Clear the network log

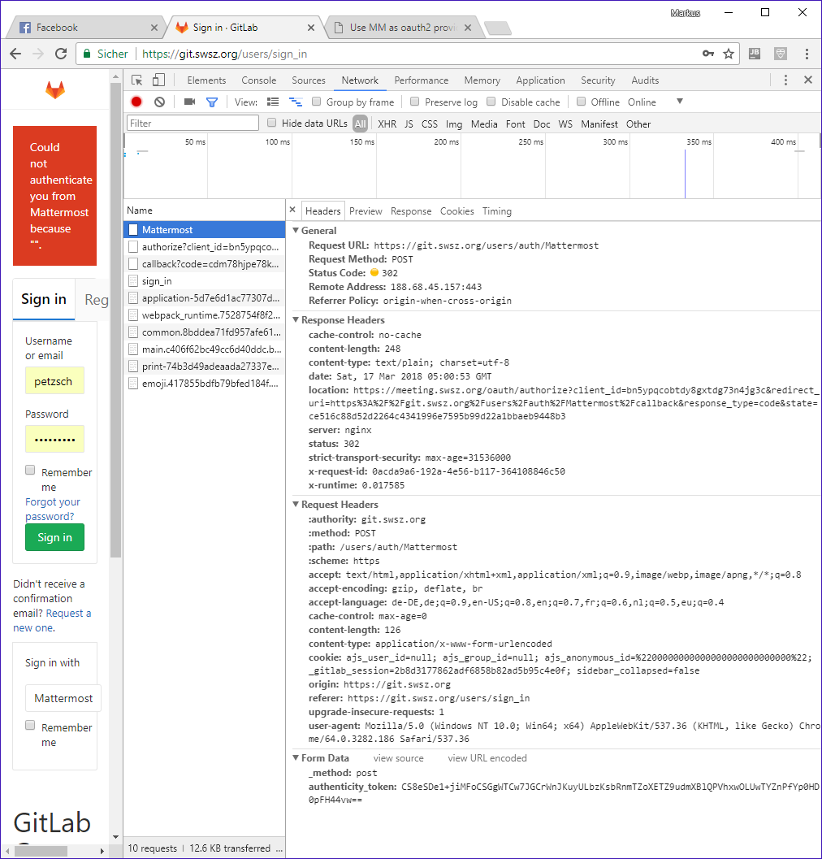point(159,102)
